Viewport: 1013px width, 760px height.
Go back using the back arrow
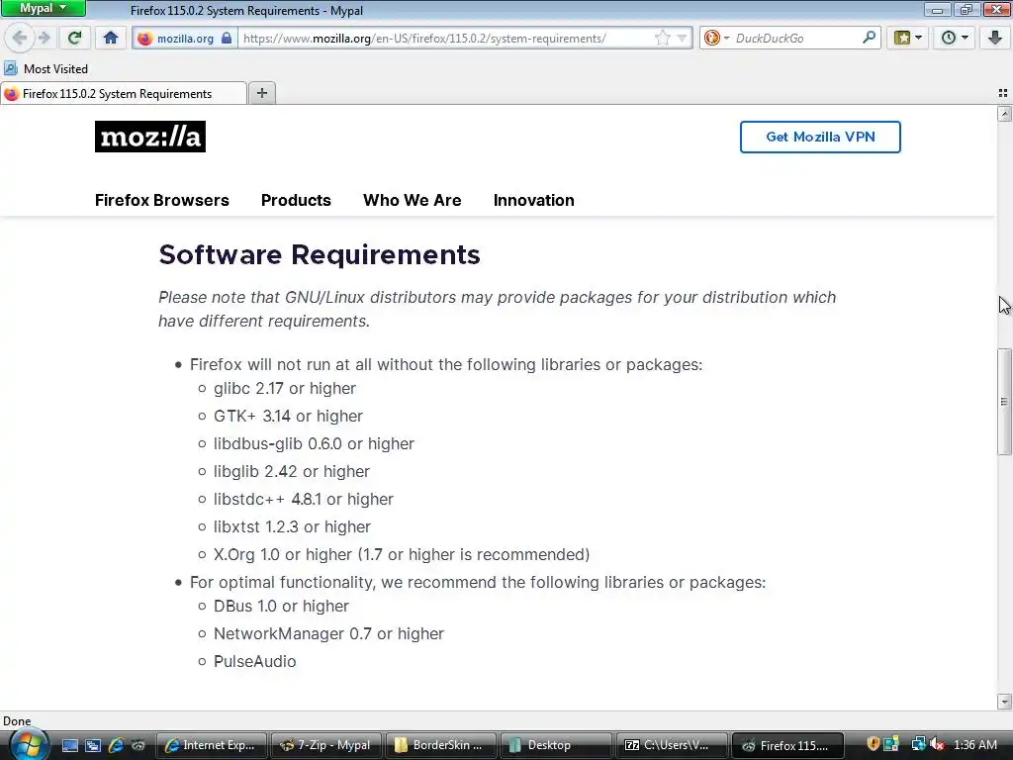20,39
